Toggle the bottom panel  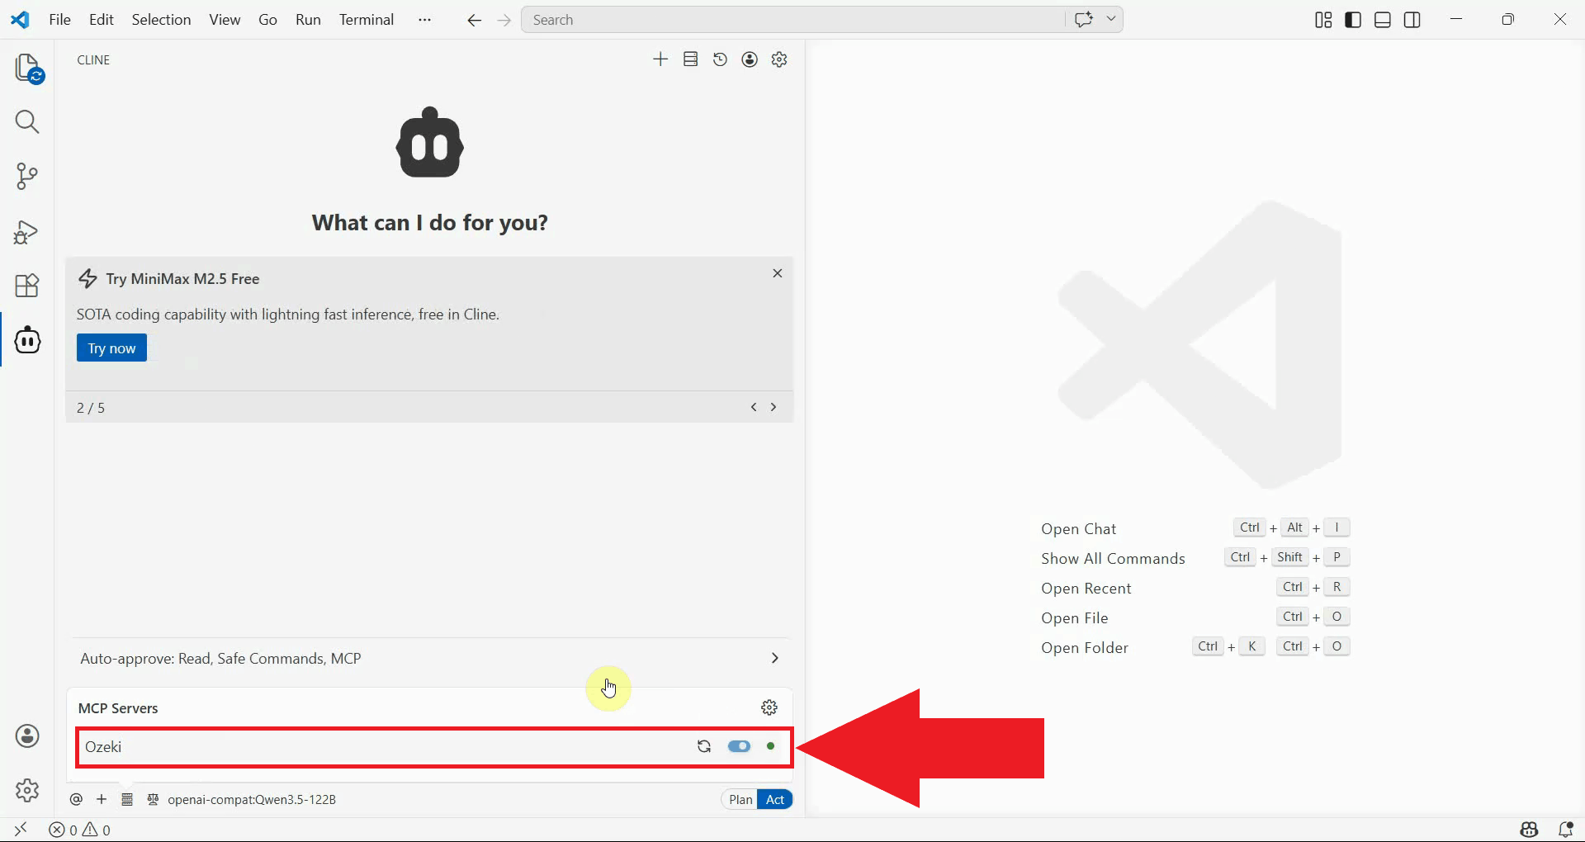(1383, 20)
